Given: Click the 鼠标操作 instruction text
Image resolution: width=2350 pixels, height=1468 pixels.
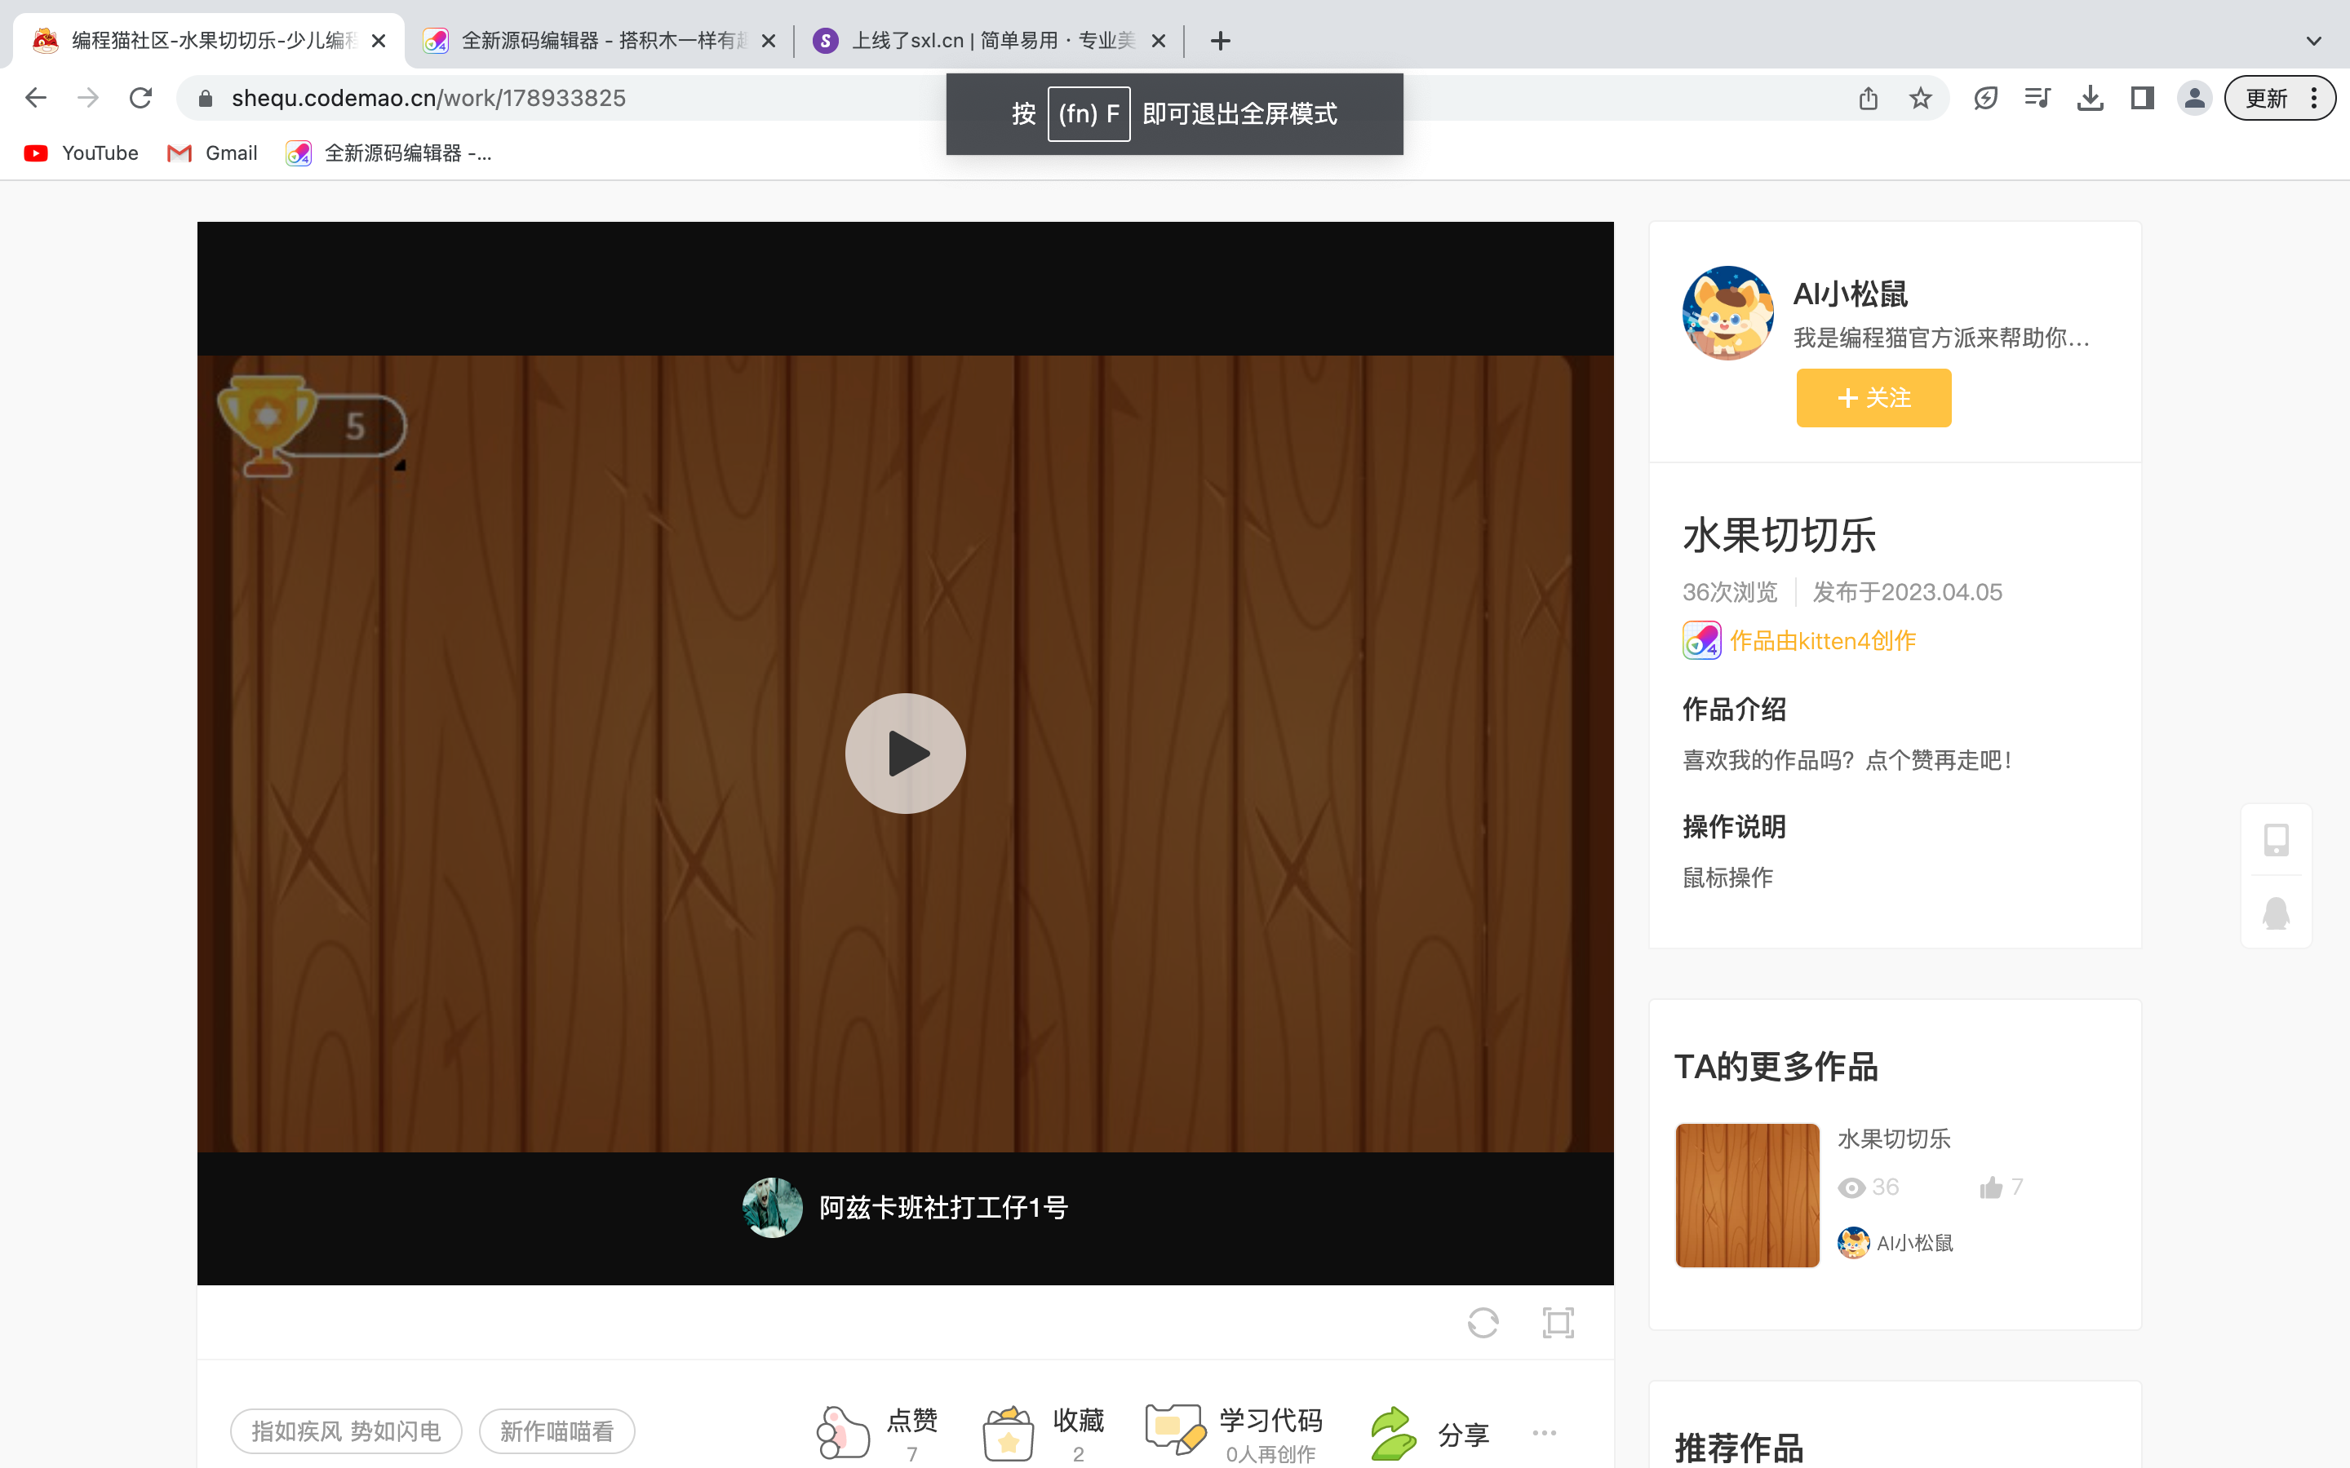Looking at the screenshot, I should [1727, 878].
